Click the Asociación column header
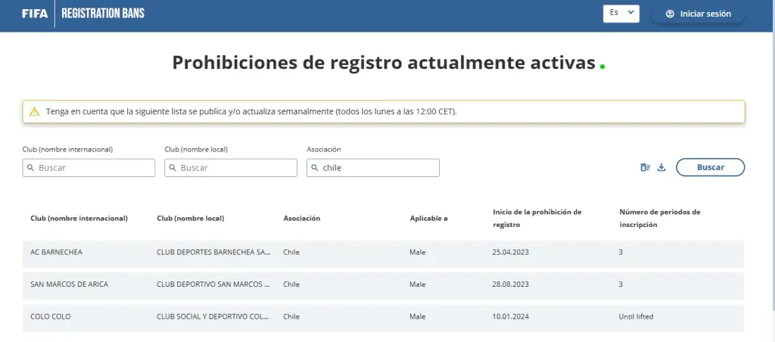Image resolution: width=775 pixels, height=342 pixels. tap(301, 219)
